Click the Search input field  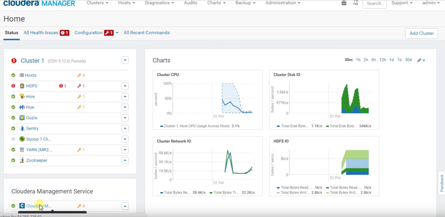coord(374,3)
